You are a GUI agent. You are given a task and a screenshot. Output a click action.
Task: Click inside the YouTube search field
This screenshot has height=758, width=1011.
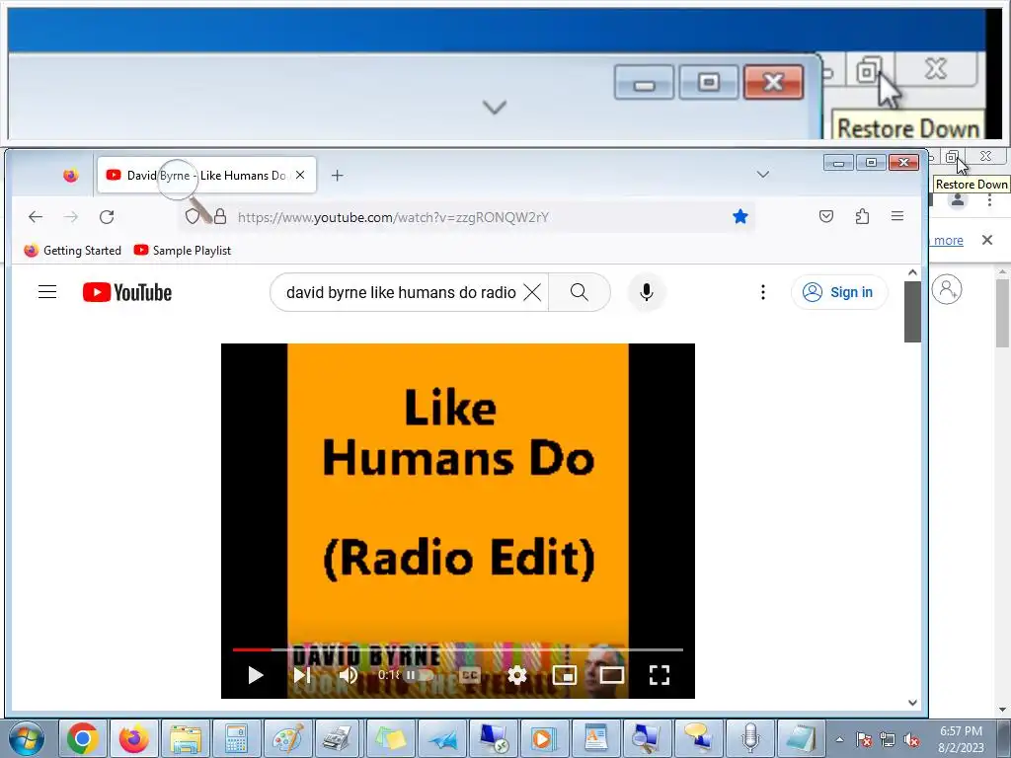coord(400,292)
